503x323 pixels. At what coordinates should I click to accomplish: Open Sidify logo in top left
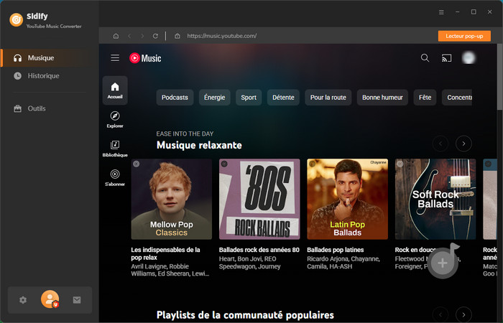[x=17, y=20]
